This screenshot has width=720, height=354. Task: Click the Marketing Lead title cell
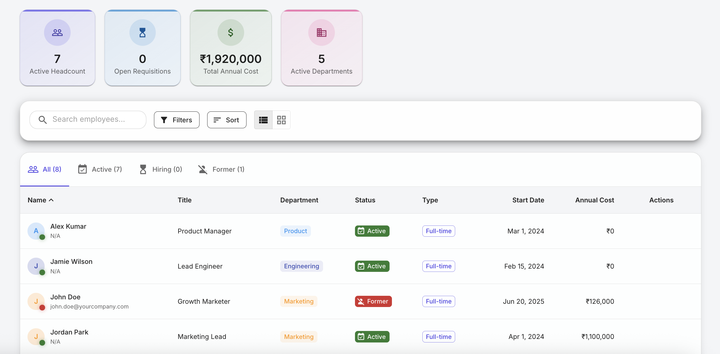tap(202, 337)
